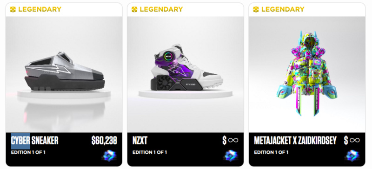Screen dimensions: 372x169
Task: Click LEGENDARY label above the MetaJacket
Action: pos(283,9)
